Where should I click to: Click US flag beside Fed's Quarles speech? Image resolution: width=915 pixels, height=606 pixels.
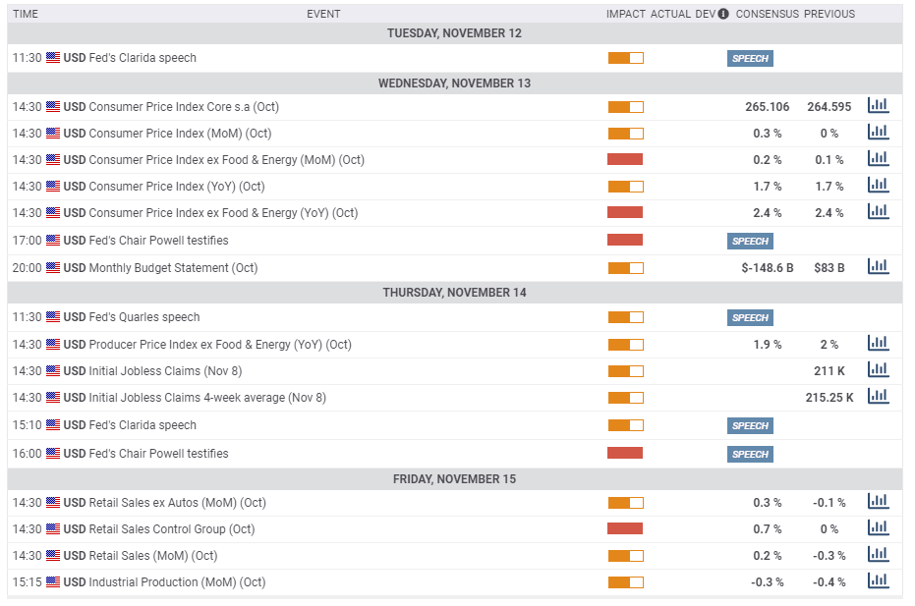coord(53,317)
